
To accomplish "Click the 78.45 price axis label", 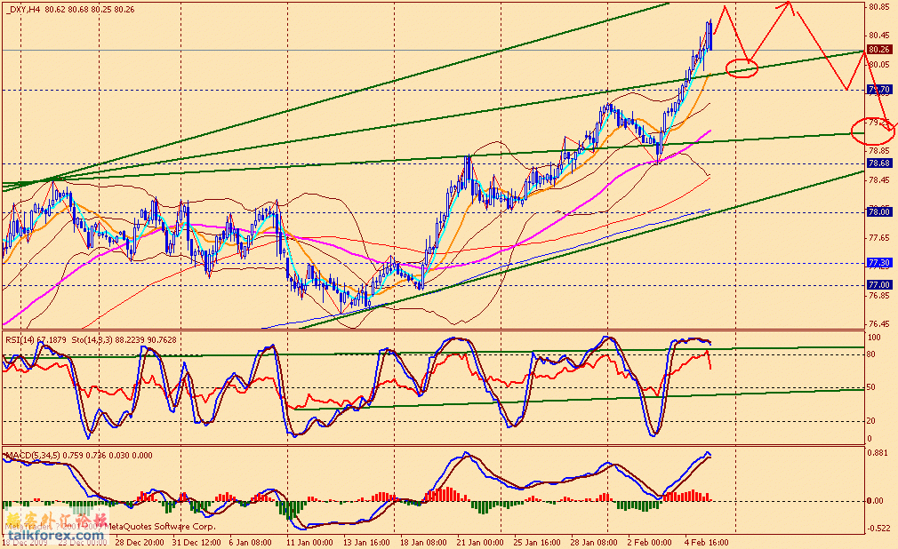I will 878,180.
